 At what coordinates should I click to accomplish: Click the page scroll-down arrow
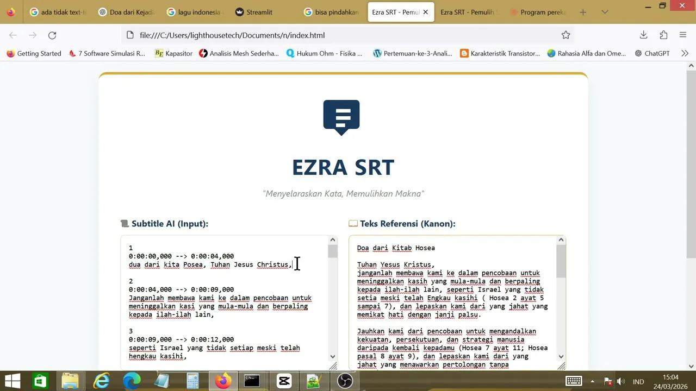(691, 366)
